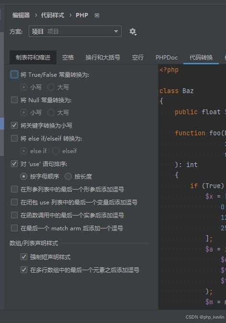This screenshot has width=226, height=323.
Task: Click 'public float' in the code preview
Action: tap(197, 112)
